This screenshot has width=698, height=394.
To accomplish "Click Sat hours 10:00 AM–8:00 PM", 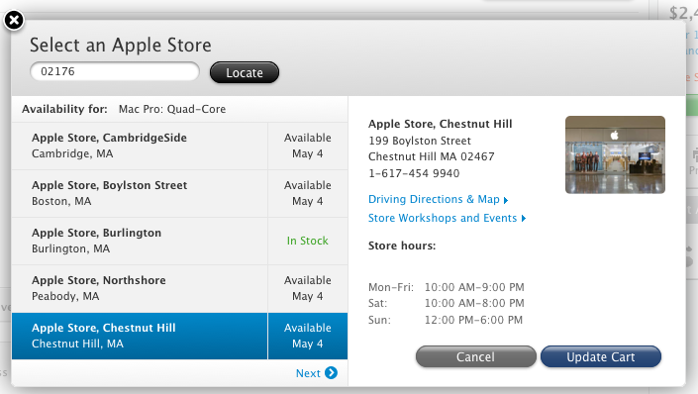I will (x=474, y=303).
